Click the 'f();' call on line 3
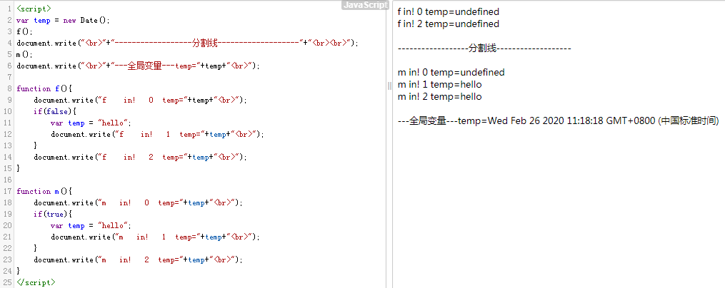The height and width of the screenshot is (288, 725). click(x=23, y=32)
